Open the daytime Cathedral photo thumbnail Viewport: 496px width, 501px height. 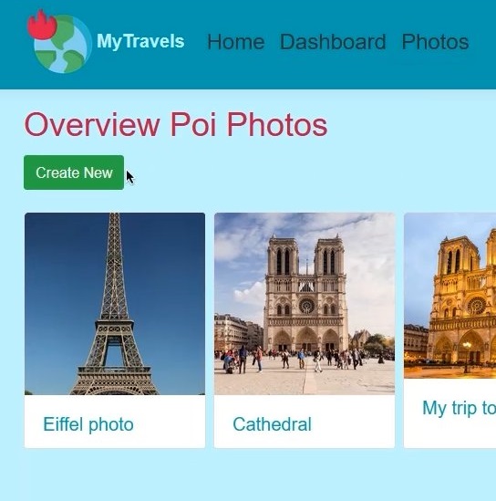305,304
